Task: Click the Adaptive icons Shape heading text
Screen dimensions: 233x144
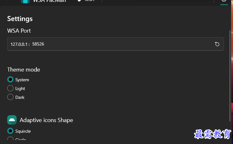Action: pos(46,120)
